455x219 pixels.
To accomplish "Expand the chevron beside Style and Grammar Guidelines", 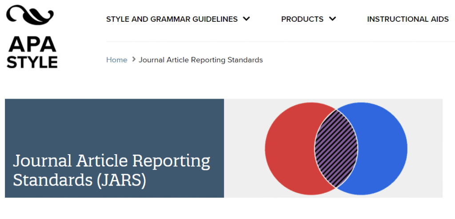I will click(247, 19).
